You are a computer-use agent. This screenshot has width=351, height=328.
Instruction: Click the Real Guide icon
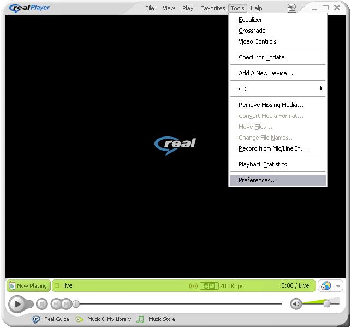[x=36, y=319]
